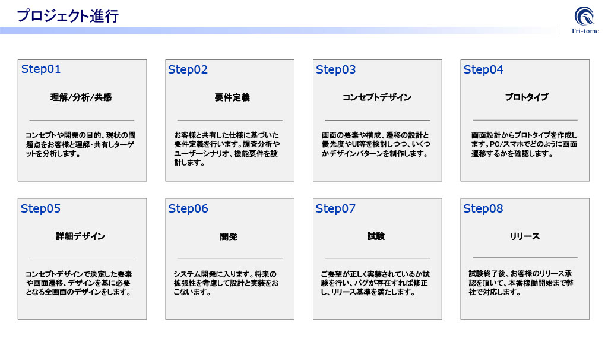Select the 理解/分析/共感 heading
Viewport: 608px width, 342px height.
(81, 97)
